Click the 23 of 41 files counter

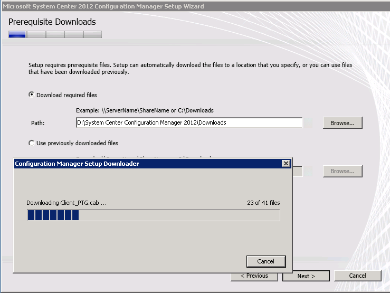263,203
